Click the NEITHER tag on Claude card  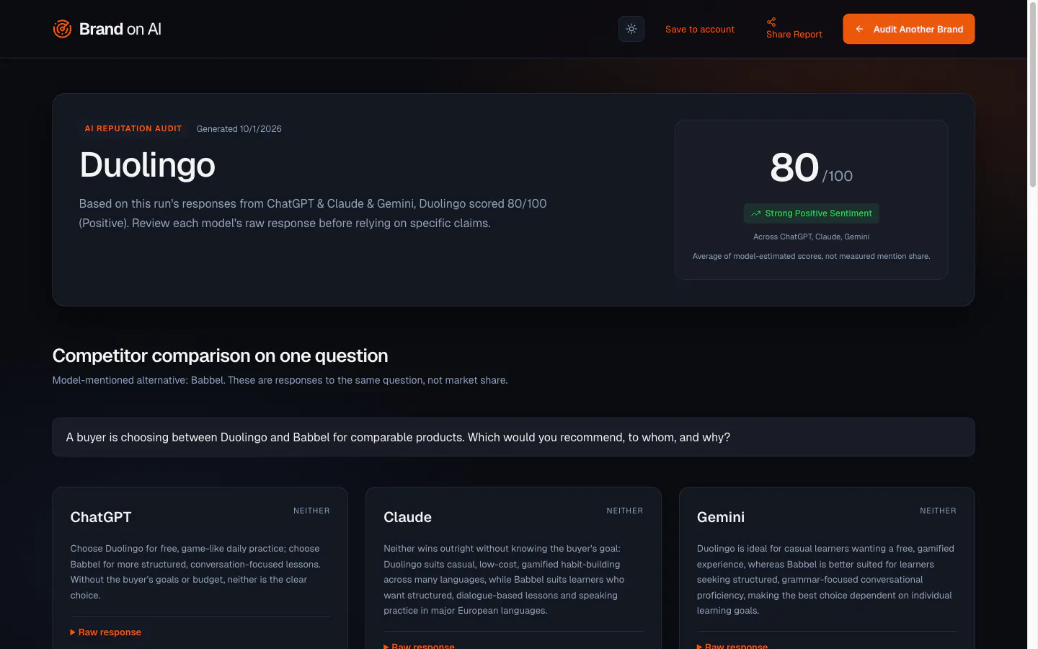coord(625,511)
